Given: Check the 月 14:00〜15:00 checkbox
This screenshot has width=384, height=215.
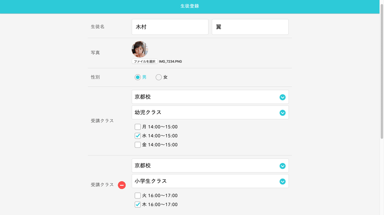Looking at the screenshot, I should pos(137,126).
